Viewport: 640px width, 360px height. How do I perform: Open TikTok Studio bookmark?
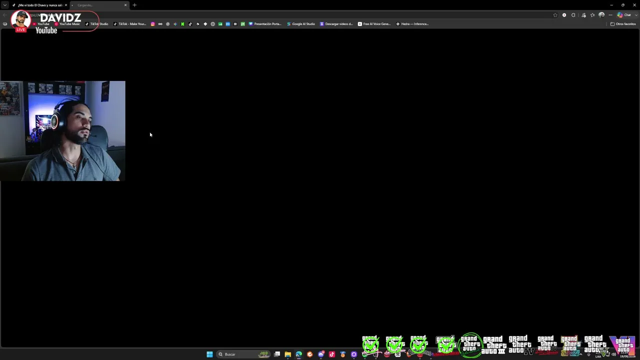[96, 24]
